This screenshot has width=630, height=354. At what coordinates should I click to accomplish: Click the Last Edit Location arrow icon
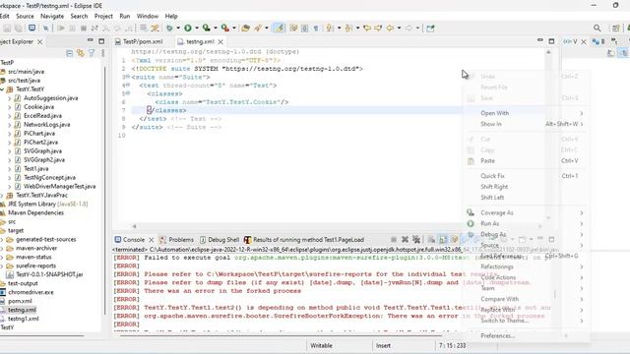point(367,29)
